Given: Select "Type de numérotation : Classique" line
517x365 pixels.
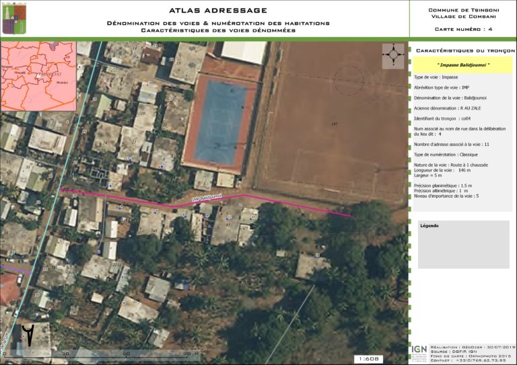Looking at the screenshot, I should point(446,155).
